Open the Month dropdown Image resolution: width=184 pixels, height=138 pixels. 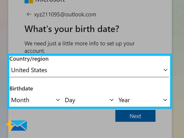click(x=36, y=100)
